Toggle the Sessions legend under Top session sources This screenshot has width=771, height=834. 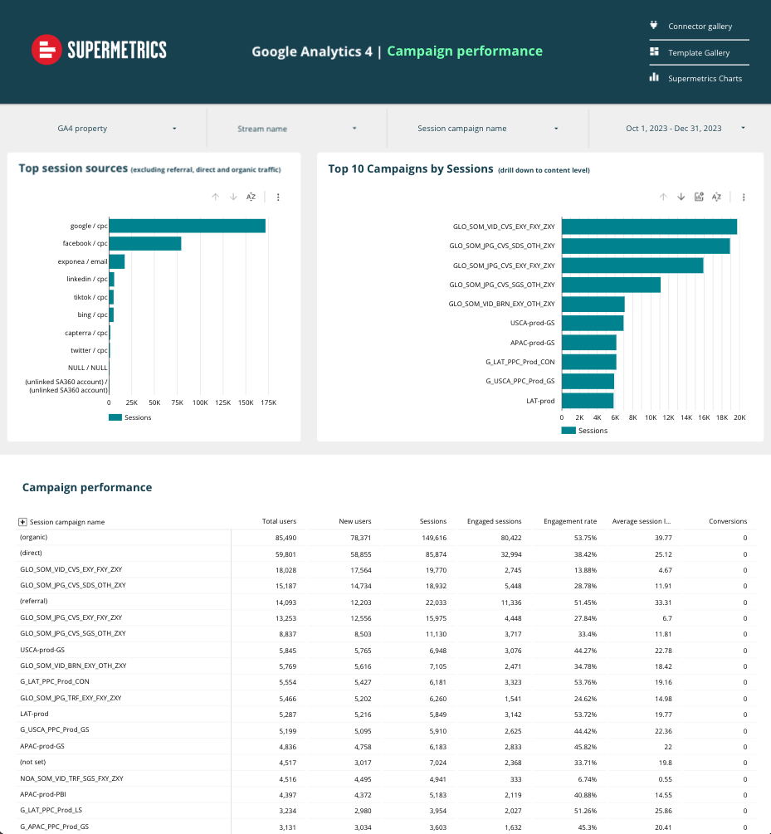137,416
